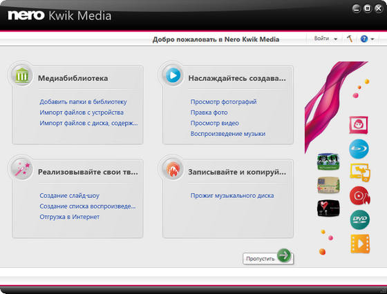This screenshot has height=294, width=387.
Task: Click the blue play icon beside Наслаждайтесь
Action: point(173,75)
